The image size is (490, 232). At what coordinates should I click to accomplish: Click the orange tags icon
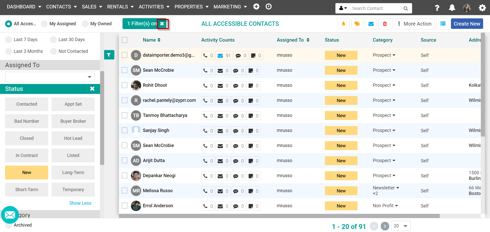click(357, 24)
